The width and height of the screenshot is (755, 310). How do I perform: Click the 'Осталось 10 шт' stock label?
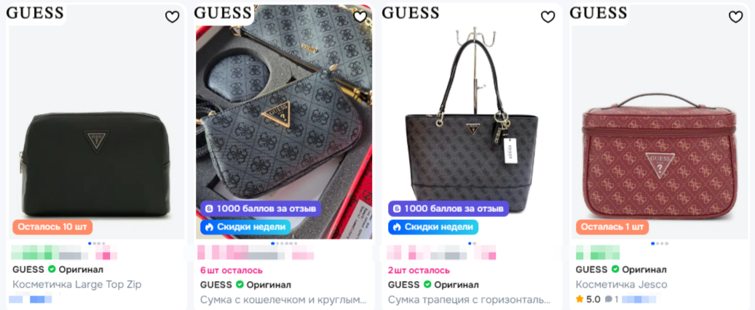click(52, 227)
